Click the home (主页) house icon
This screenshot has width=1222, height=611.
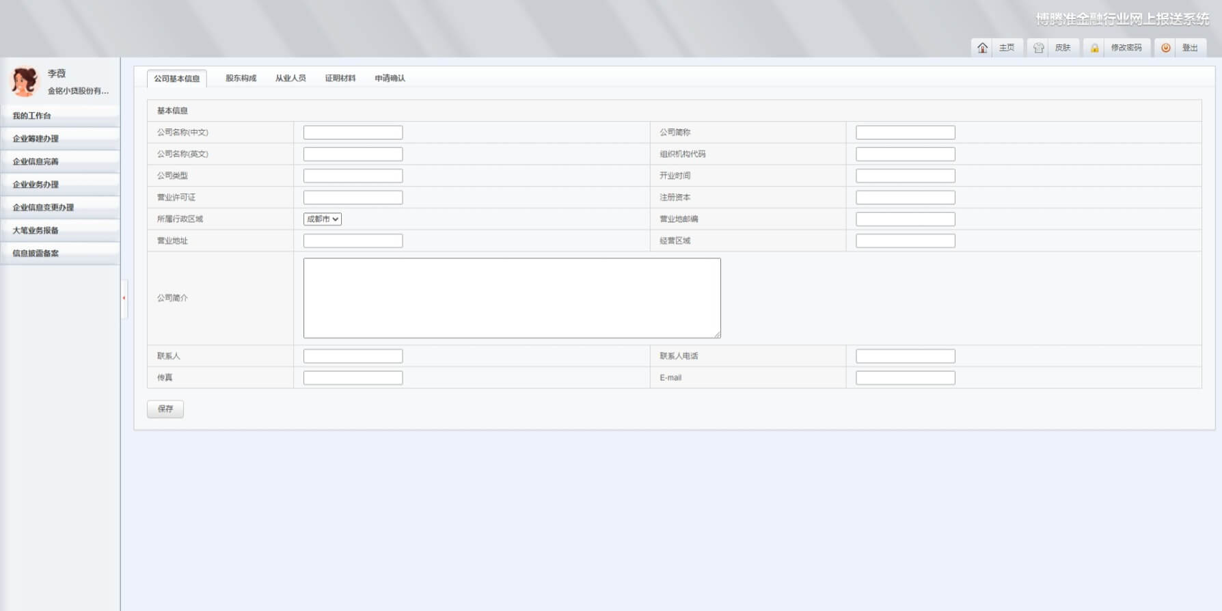[982, 48]
